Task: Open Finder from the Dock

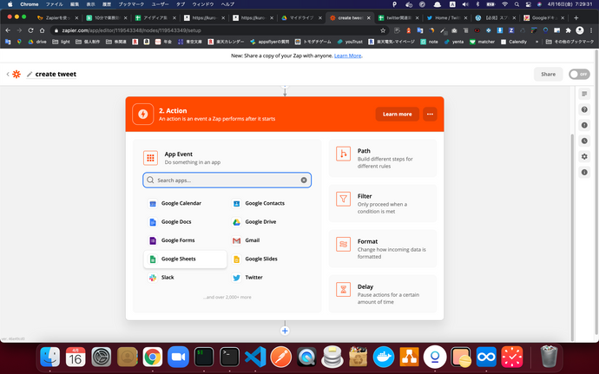Action: (50, 358)
